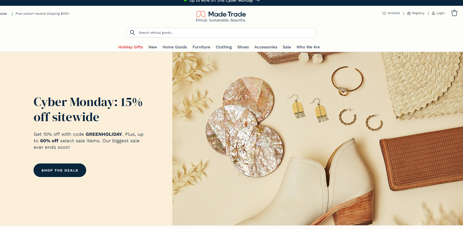Viewport: 463px width, 229px height.
Task: Focus the Search ethical goods field
Action: pyautogui.click(x=221, y=33)
